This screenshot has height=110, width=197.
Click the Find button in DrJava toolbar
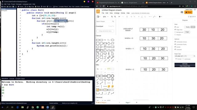click(x=55, y=7)
